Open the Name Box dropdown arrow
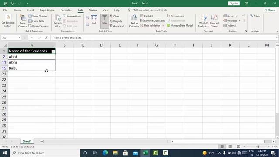This screenshot has height=157, width=279. tap(20, 38)
